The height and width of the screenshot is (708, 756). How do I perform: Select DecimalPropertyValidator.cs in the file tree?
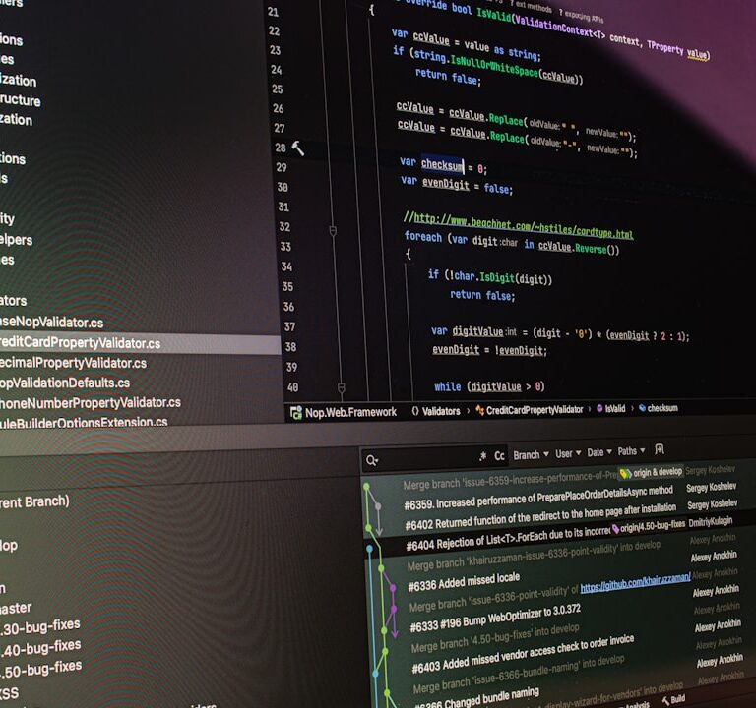[x=72, y=363]
